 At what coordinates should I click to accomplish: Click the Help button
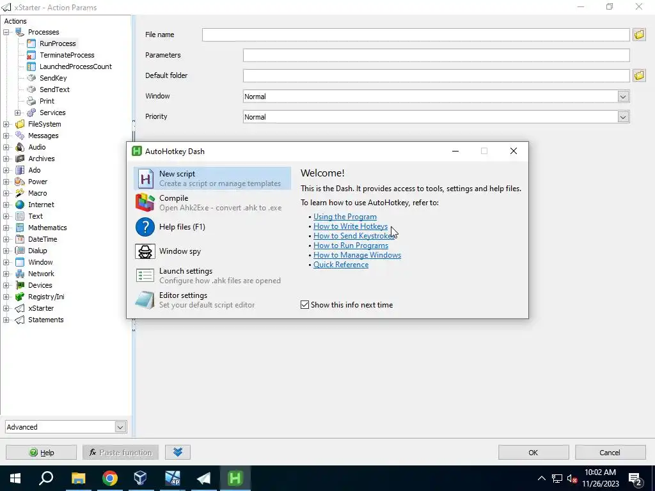[x=41, y=452]
